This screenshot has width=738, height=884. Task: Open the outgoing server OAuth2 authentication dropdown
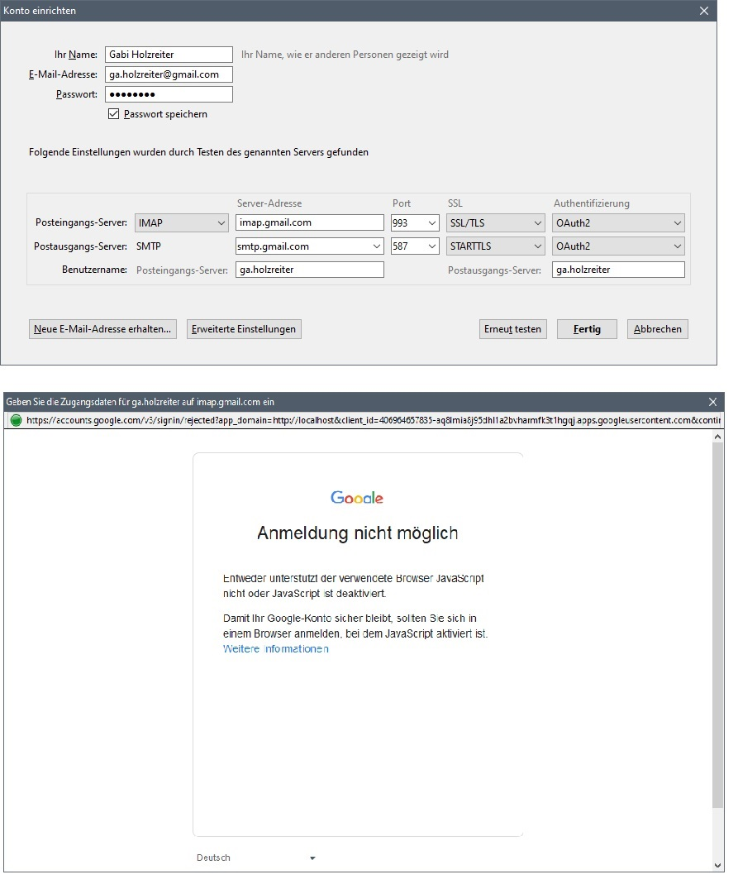(618, 246)
